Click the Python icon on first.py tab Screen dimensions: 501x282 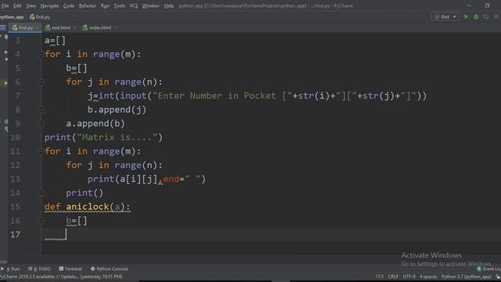(15, 28)
